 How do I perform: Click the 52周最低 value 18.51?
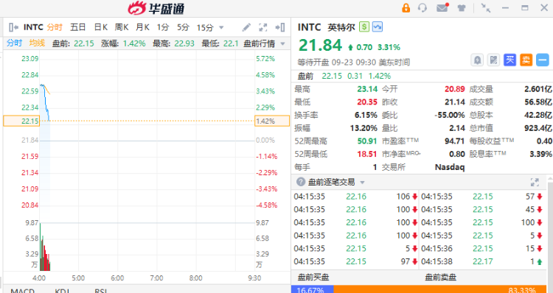pyautogui.click(x=367, y=154)
